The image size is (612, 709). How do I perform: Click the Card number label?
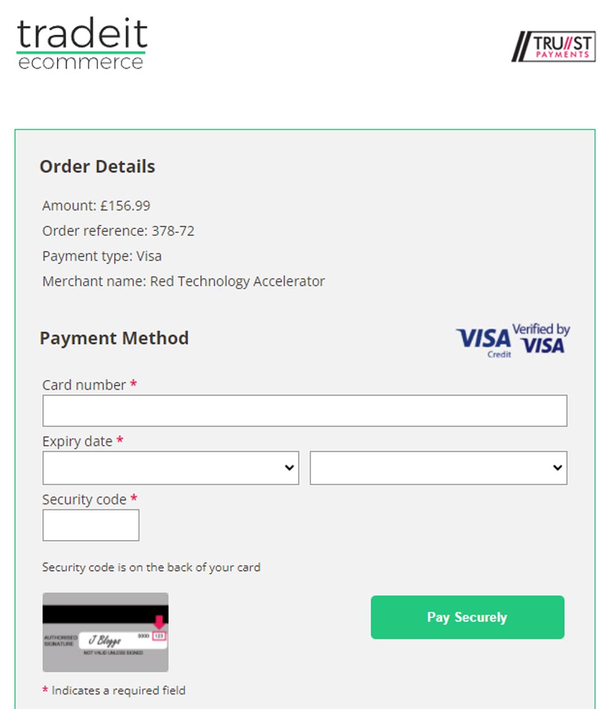click(x=84, y=385)
